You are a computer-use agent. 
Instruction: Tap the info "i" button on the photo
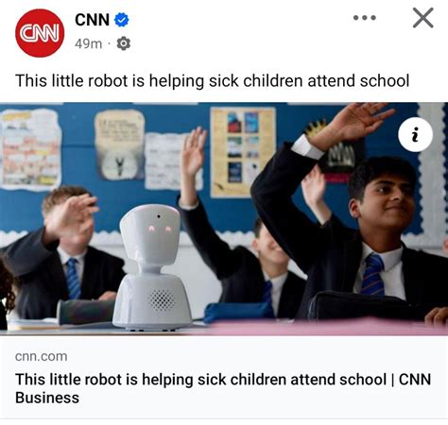(415, 135)
